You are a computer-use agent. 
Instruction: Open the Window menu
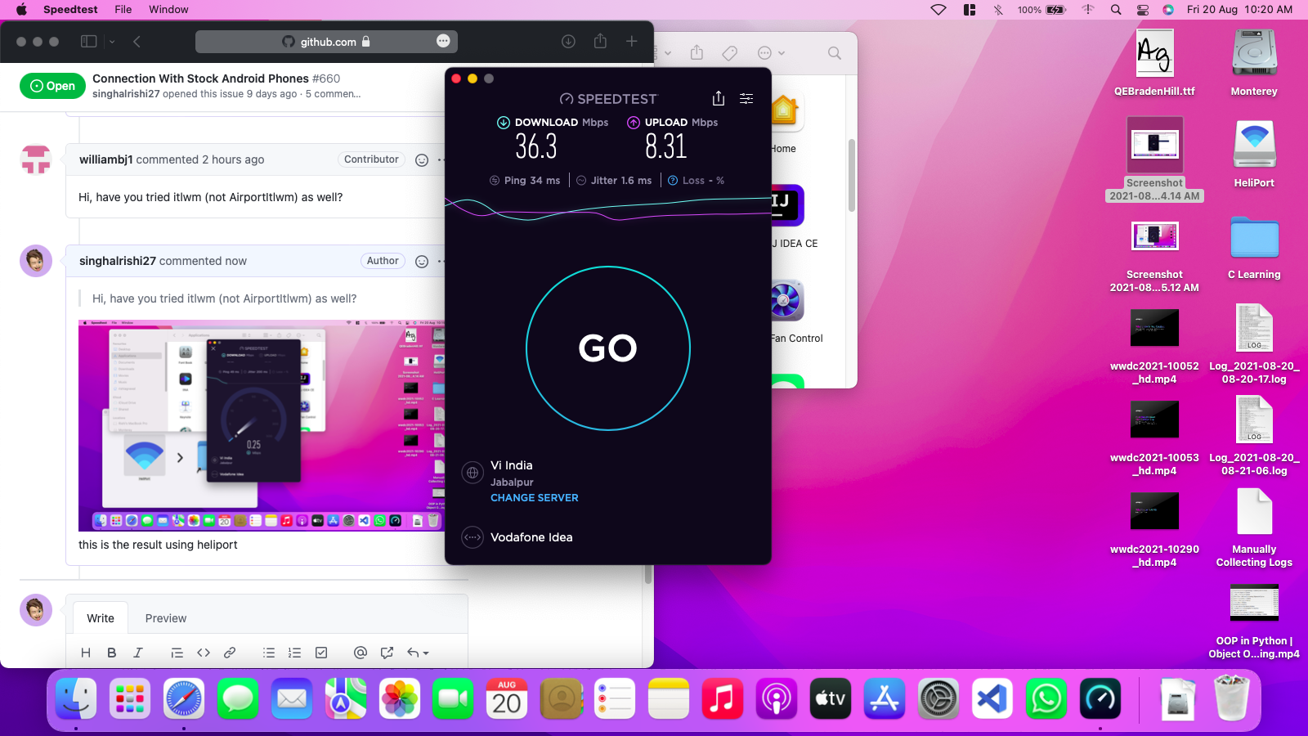[168, 9]
